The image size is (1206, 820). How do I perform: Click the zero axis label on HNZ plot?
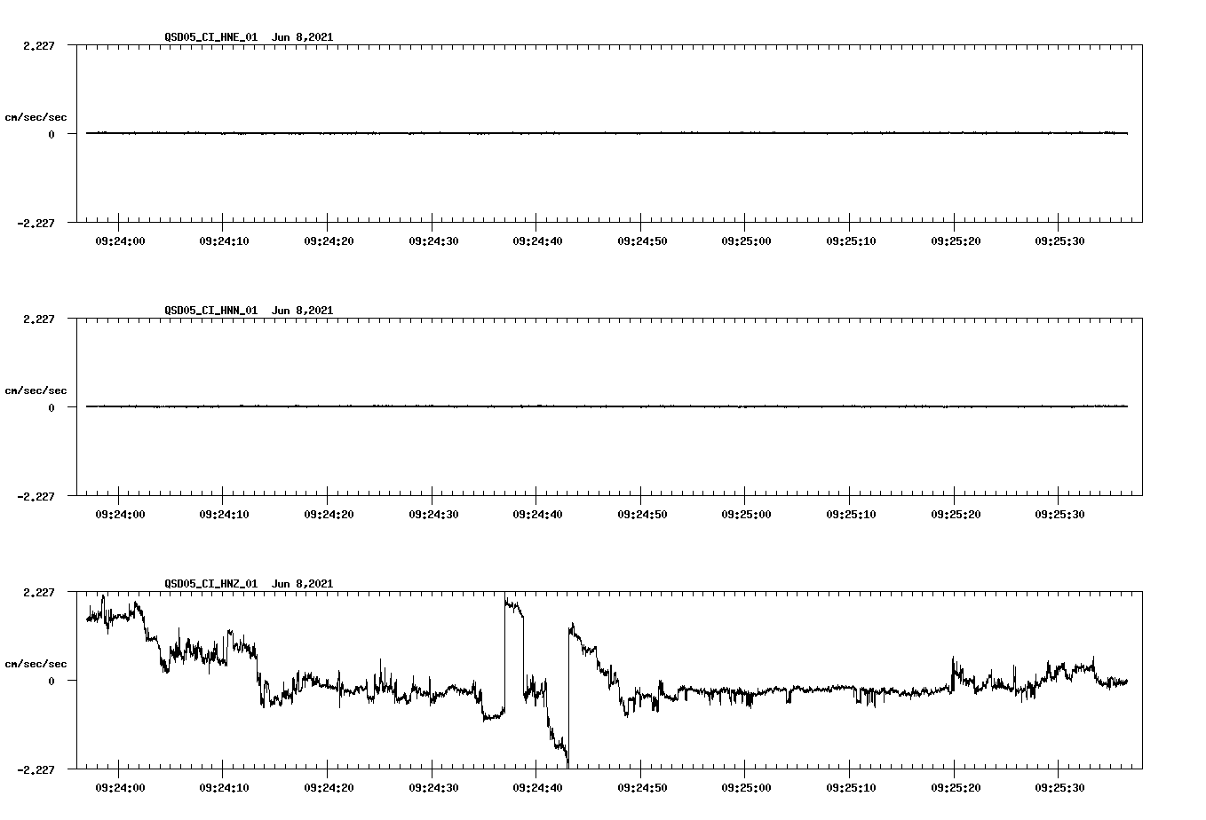point(52,682)
